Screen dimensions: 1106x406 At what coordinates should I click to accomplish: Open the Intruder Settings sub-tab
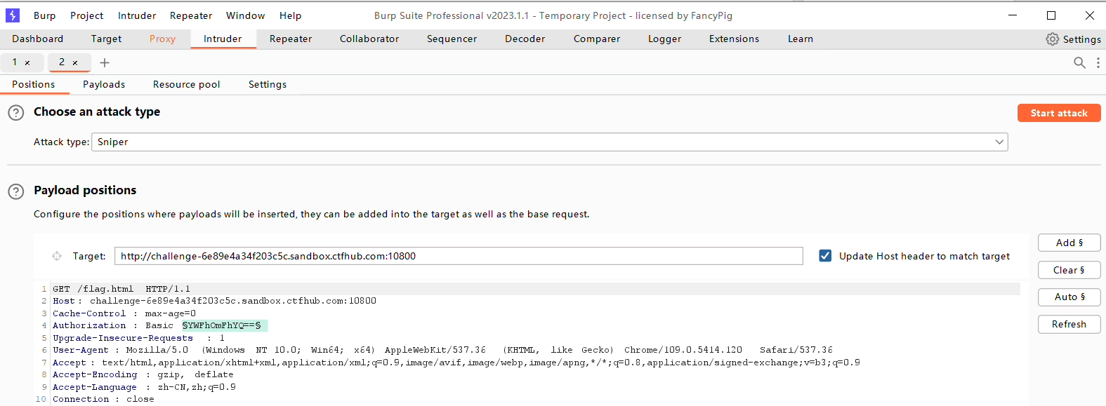[x=268, y=85]
